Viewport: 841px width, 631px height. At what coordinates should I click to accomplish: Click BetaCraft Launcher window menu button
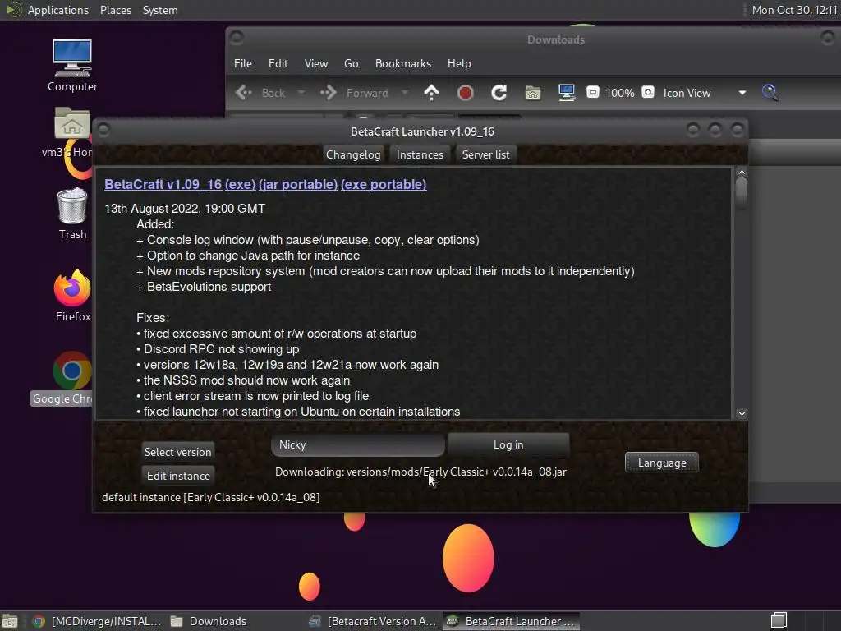[104, 131]
